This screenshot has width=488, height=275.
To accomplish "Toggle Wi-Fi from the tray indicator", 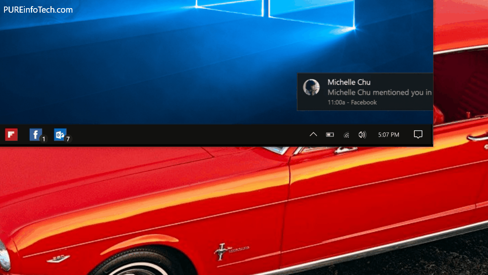I will [346, 134].
